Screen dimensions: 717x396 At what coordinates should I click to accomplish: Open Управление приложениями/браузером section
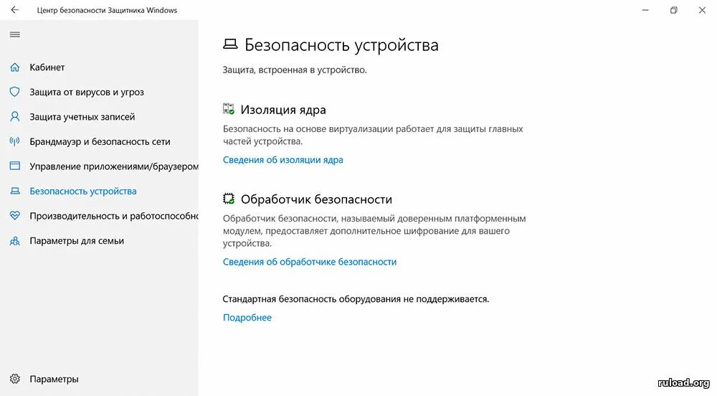point(114,166)
